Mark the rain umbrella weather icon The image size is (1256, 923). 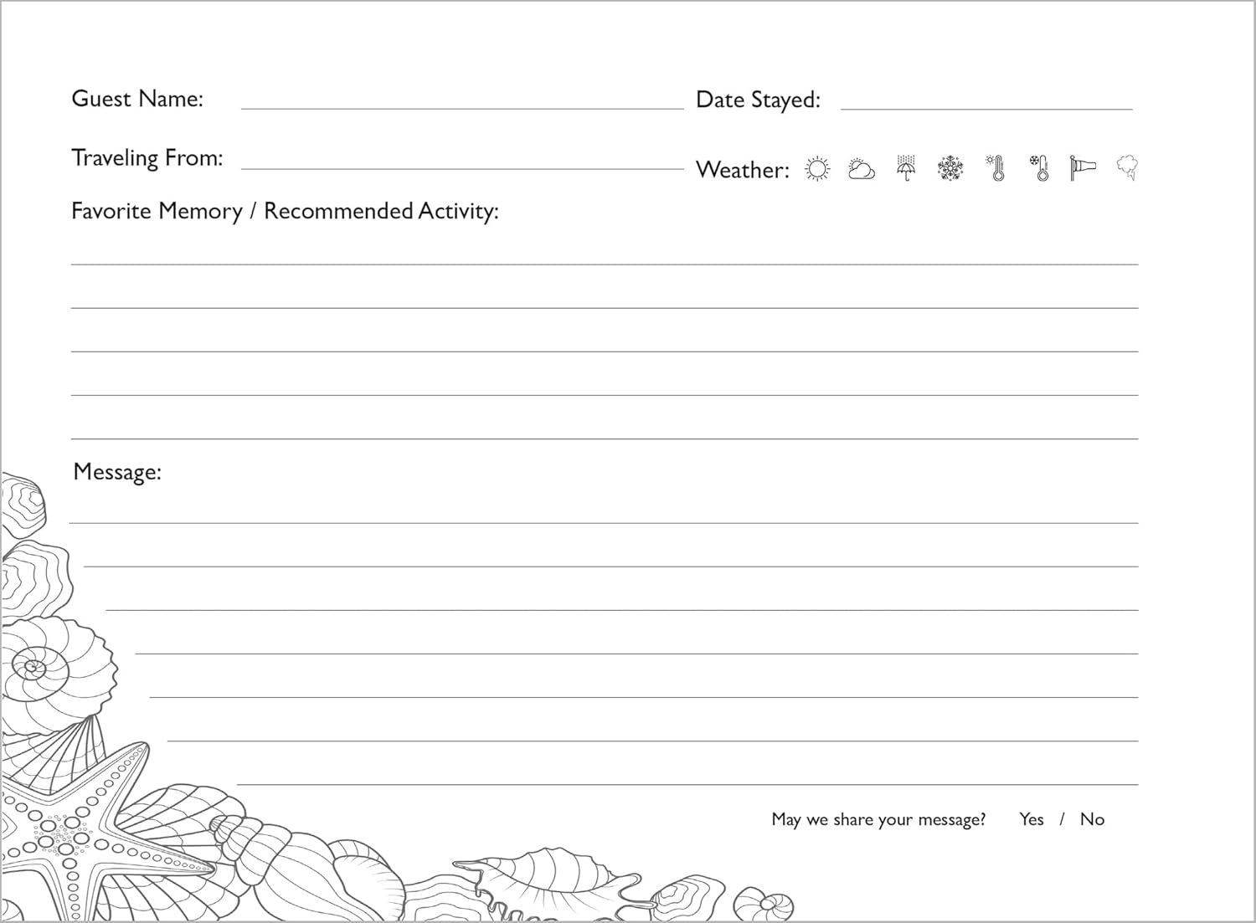(906, 168)
